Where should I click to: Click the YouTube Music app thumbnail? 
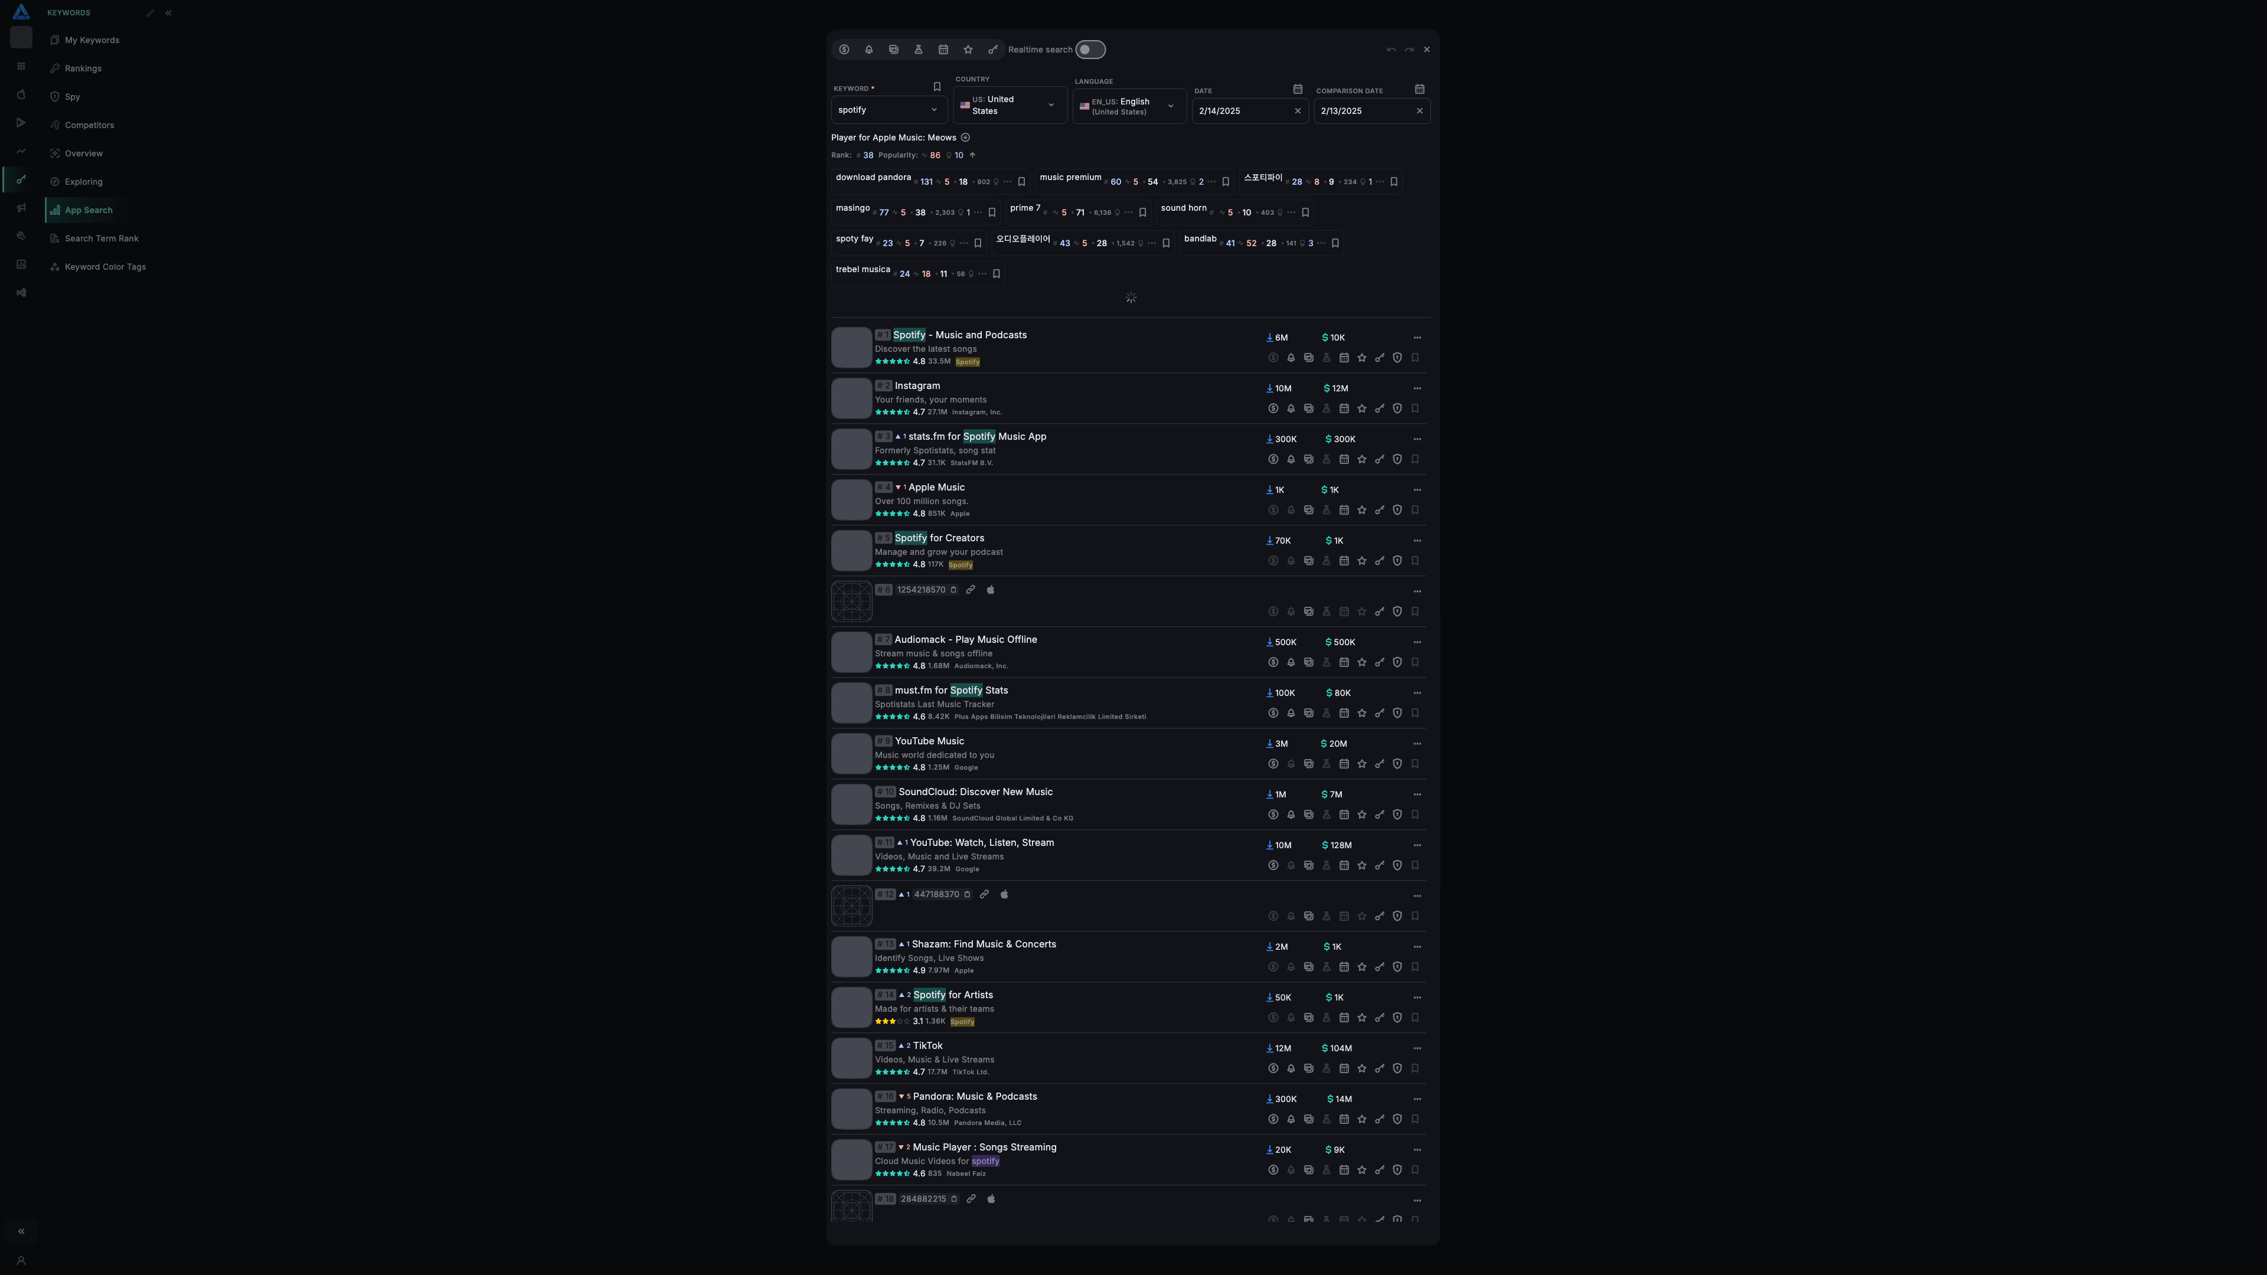[x=852, y=754]
